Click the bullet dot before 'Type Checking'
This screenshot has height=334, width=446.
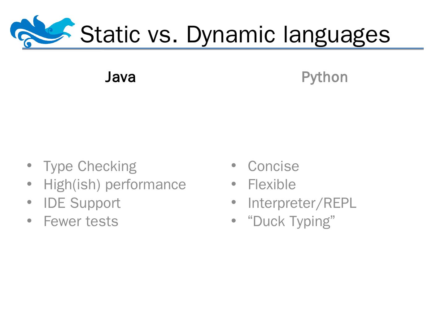pyautogui.click(x=29, y=165)
